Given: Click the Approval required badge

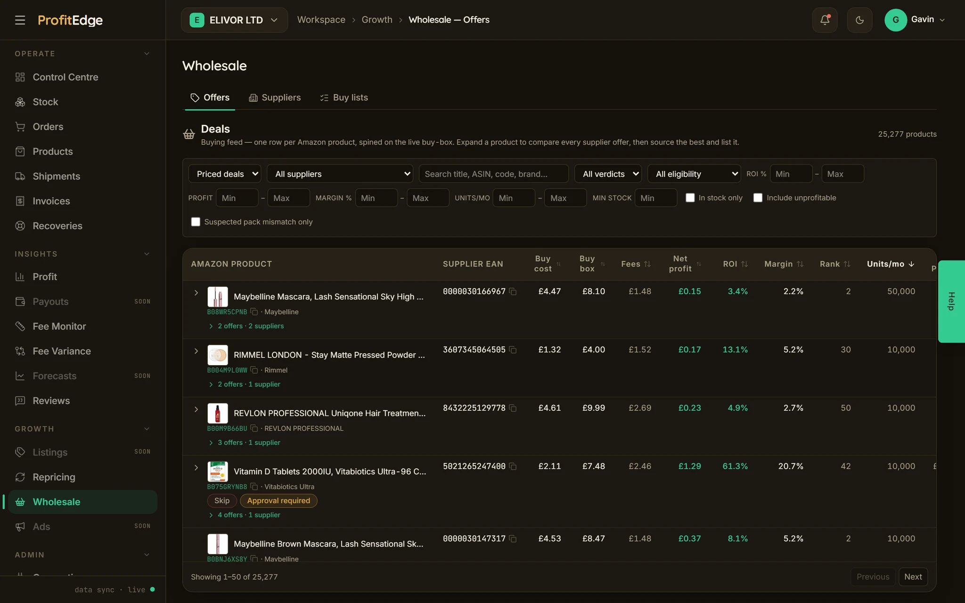Looking at the screenshot, I should pos(278,501).
